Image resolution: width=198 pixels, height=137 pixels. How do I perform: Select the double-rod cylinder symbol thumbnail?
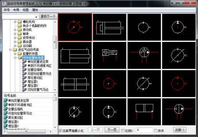(75, 84)
